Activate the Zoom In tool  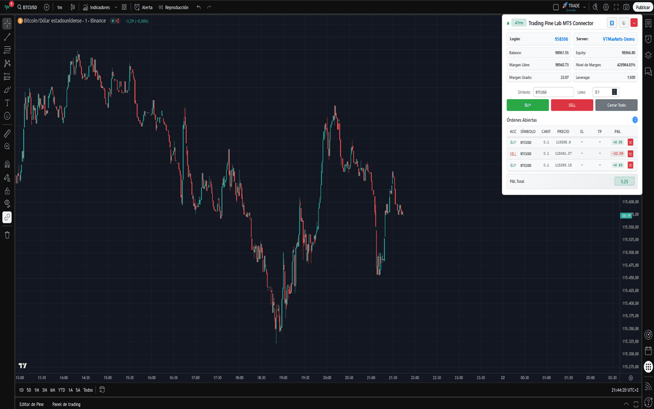tap(7, 147)
